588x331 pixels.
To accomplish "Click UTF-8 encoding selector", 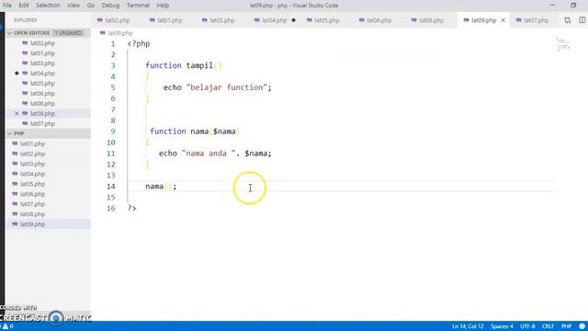I will click(x=527, y=326).
